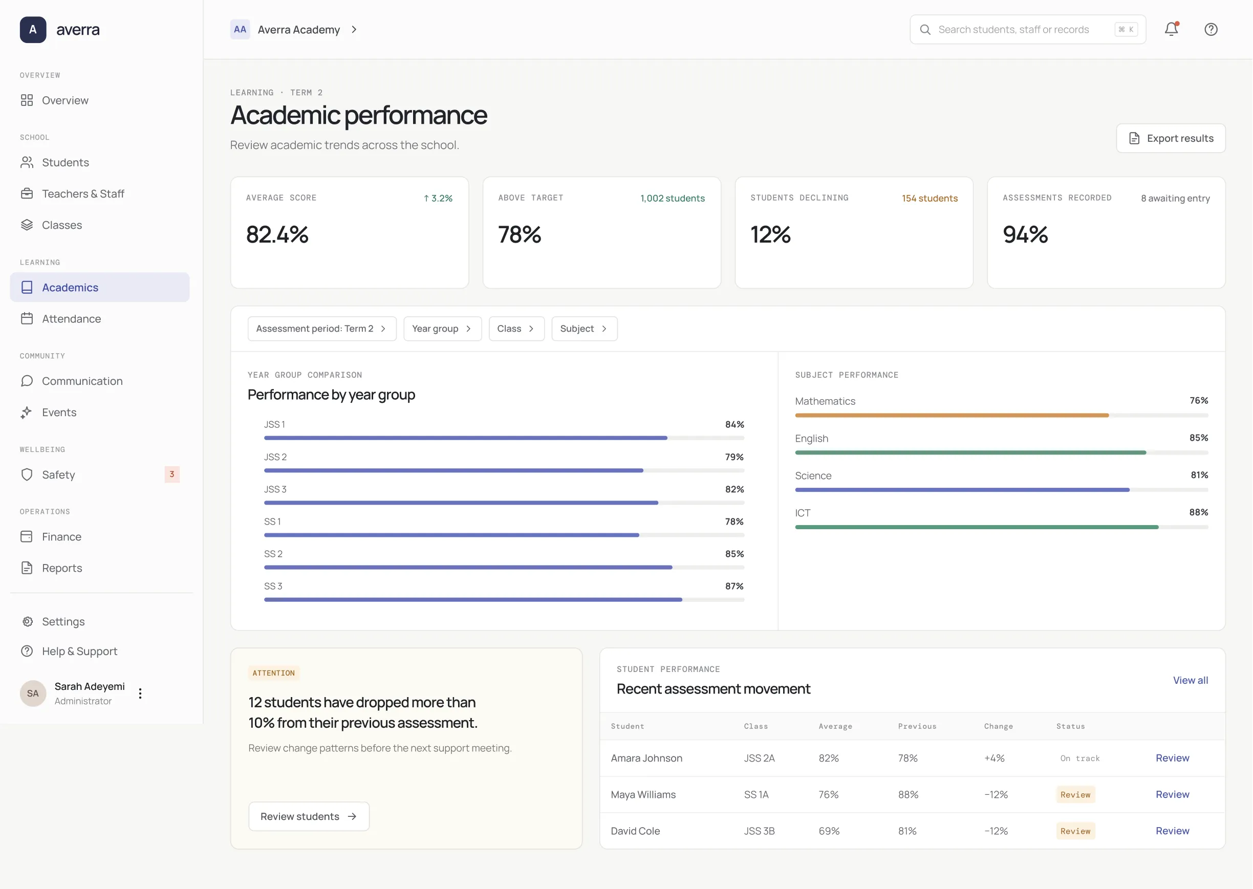Open the Subject filter dropdown
The image size is (1253, 889).
584,329
